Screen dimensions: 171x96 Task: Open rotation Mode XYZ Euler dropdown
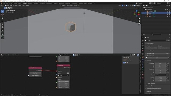click(x=160, y=75)
